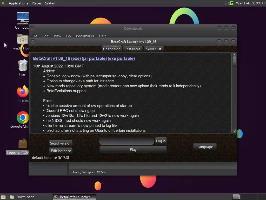Open File menu in Downloads window
Screen dimensions: 266x200
[34, 36]
